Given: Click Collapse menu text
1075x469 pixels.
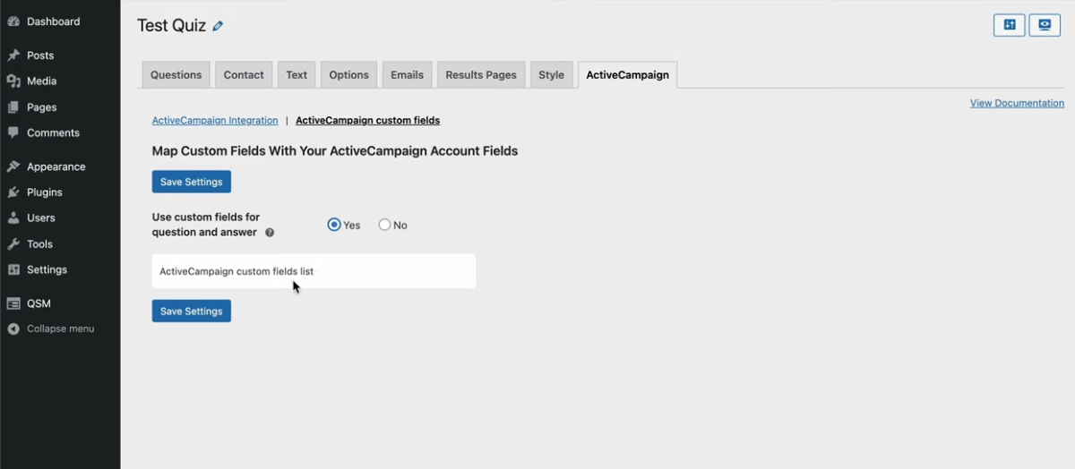Looking at the screenshot, I should (60, 329).
